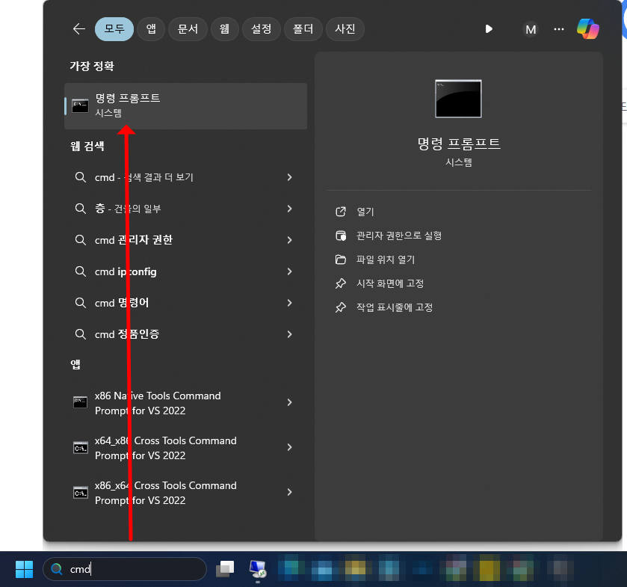Click the 명령 프롬프트 application icon
Image resolution: width=627 pixels, height=587 pixels.
pyautogui.click(x=80, y=105)
